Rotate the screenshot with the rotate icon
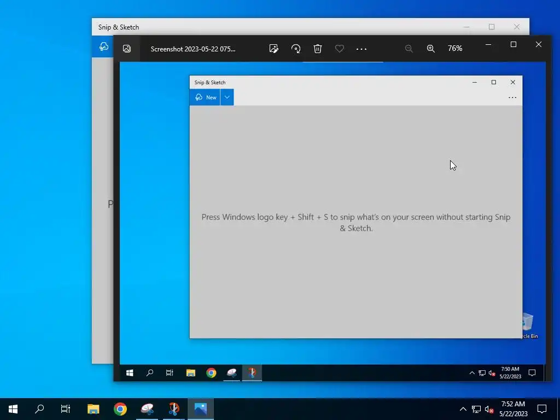The image size is (560, 420). pos(296,49)
